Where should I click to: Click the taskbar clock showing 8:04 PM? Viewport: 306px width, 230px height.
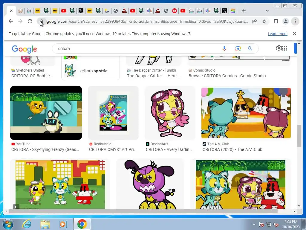(x=291, y=224)
